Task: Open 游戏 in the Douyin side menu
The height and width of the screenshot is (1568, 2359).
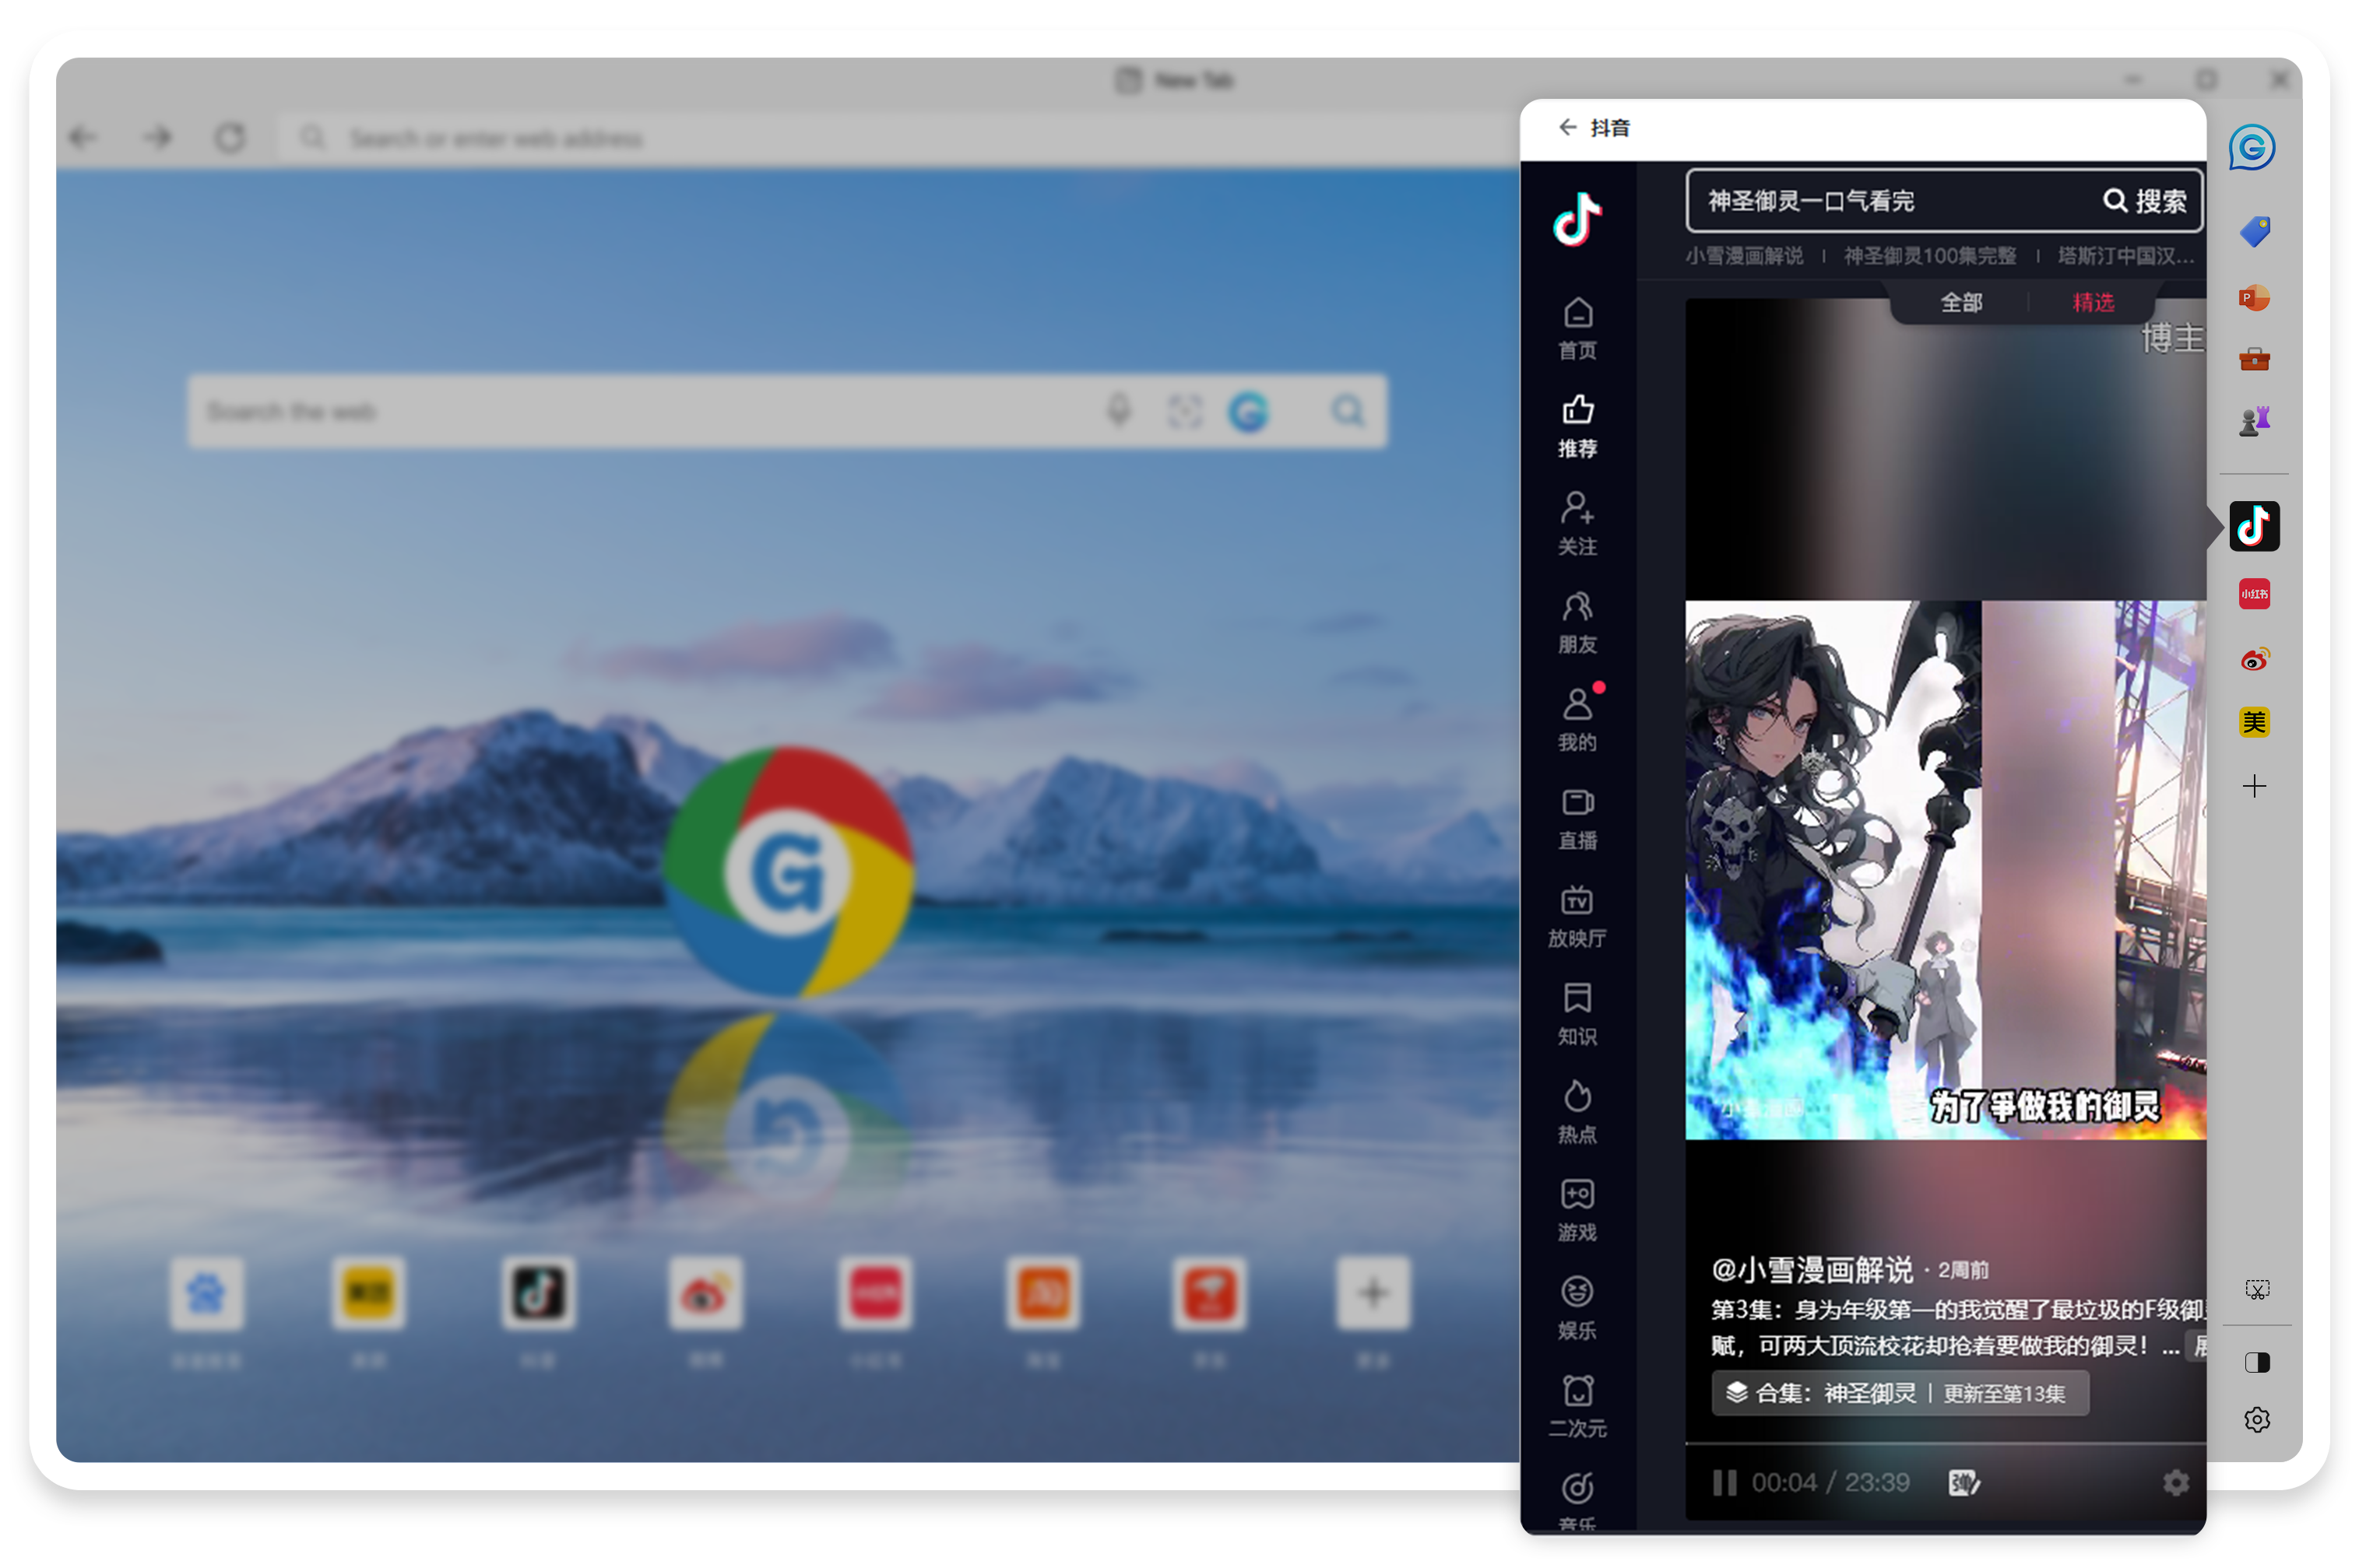Action: pos(1577,1210)
